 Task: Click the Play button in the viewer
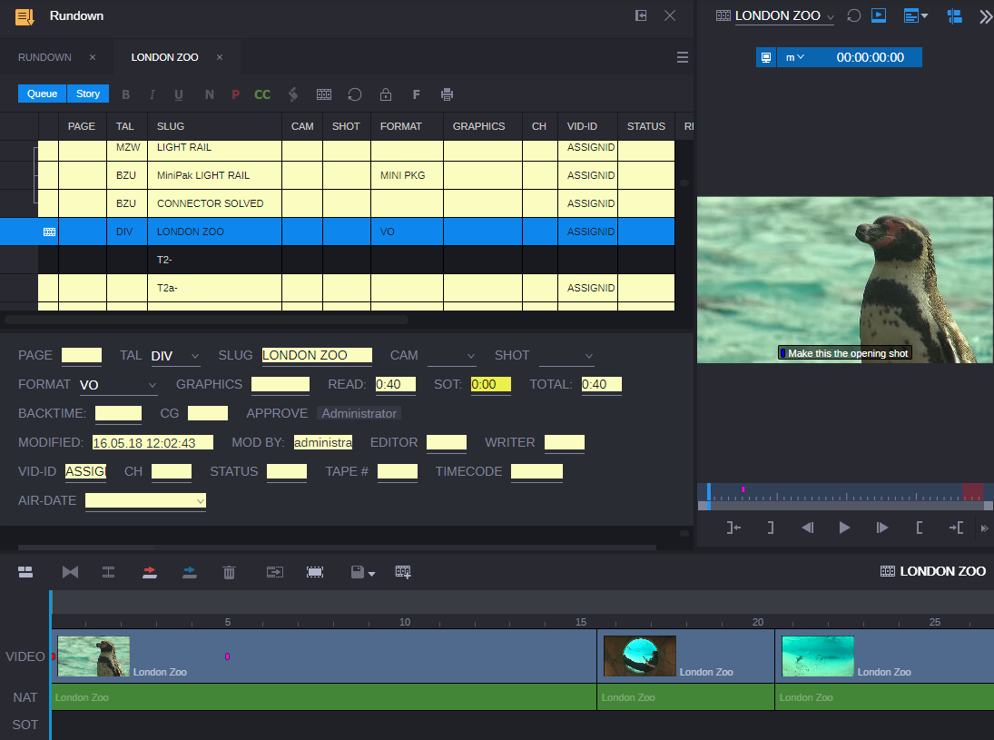(x=844, y=528)
